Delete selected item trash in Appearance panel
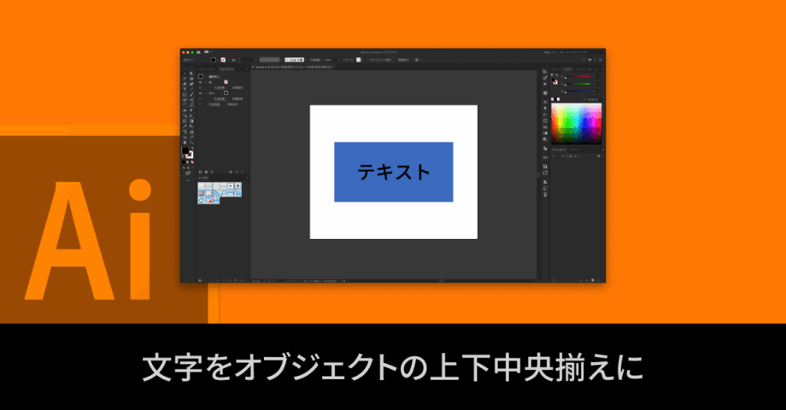786x410 pixels. pos(243,172)
